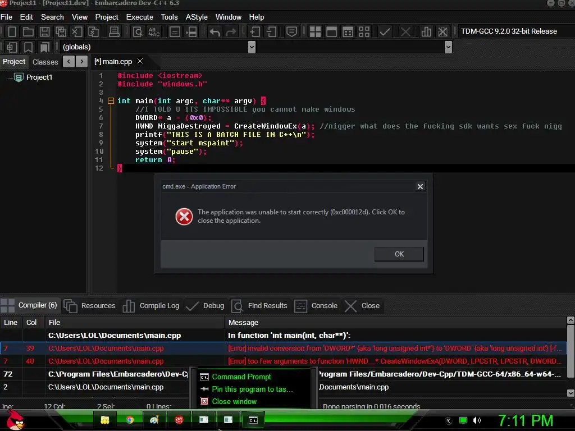Click the Project1 project icon in tree
Screen dimensions: 575x431
[19, 77]
